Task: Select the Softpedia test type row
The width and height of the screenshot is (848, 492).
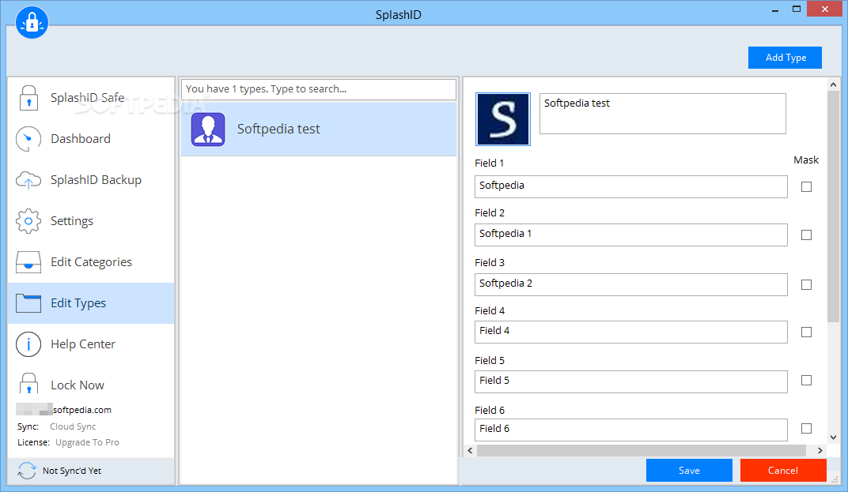Action: click(319, 129)
